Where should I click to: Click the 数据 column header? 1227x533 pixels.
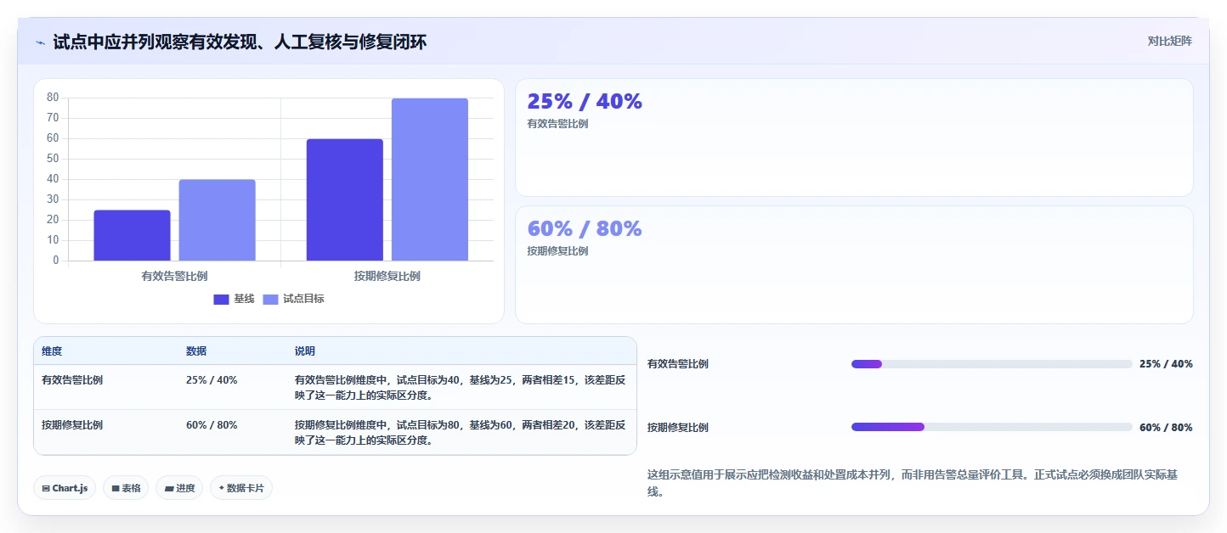coord(196,351)
